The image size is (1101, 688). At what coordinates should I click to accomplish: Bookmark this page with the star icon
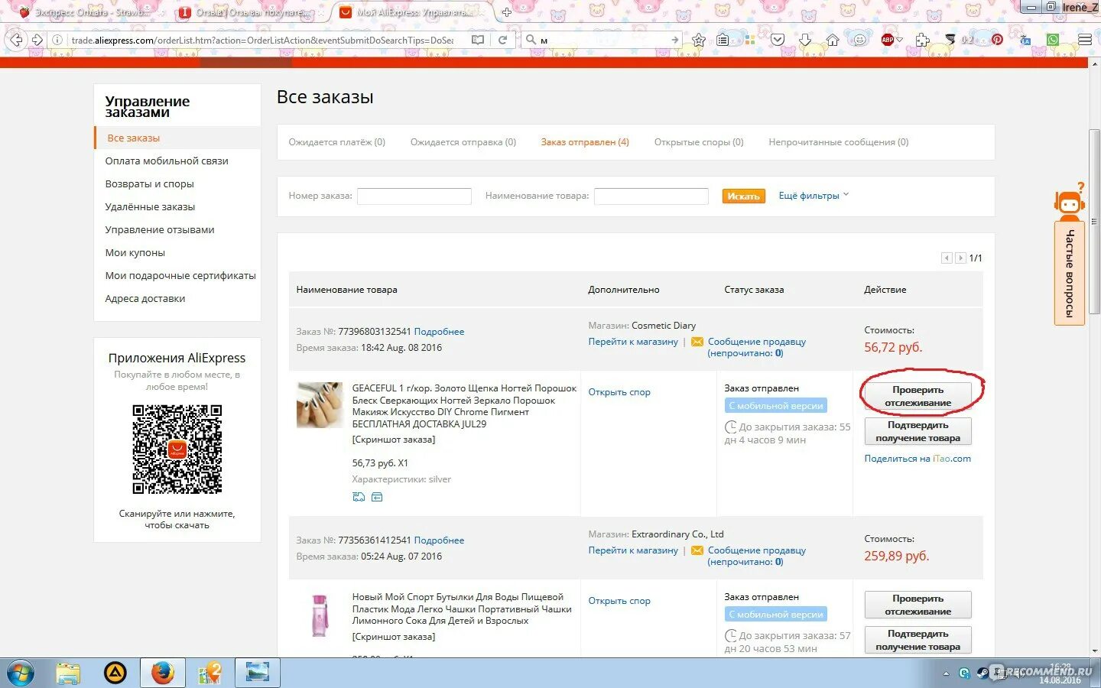pyautogui.click(x=698, y=40)
